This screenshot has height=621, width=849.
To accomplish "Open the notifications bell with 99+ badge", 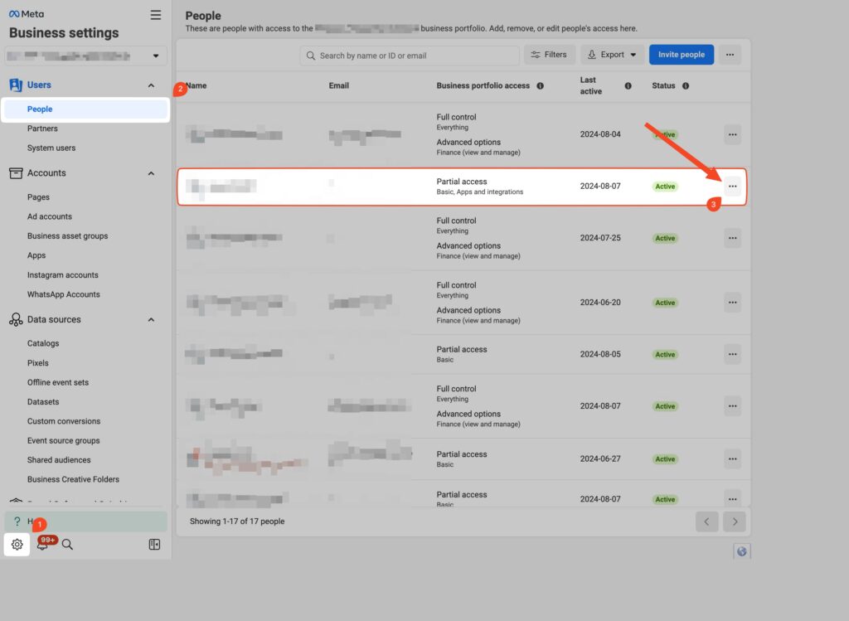I will pyautogui.click(x=42, y=544).
